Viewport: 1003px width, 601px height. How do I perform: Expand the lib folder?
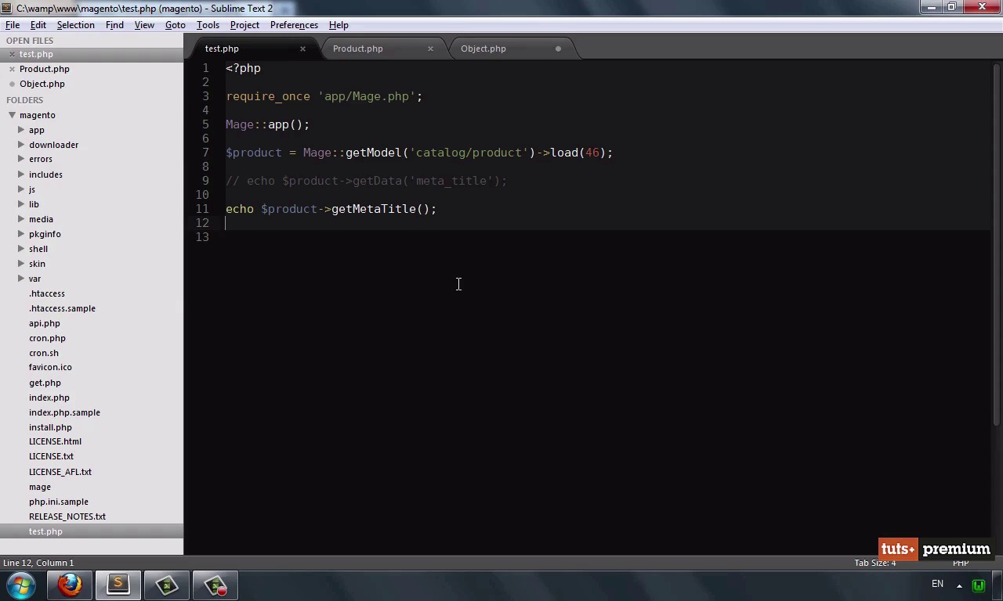tap(21, 204)
